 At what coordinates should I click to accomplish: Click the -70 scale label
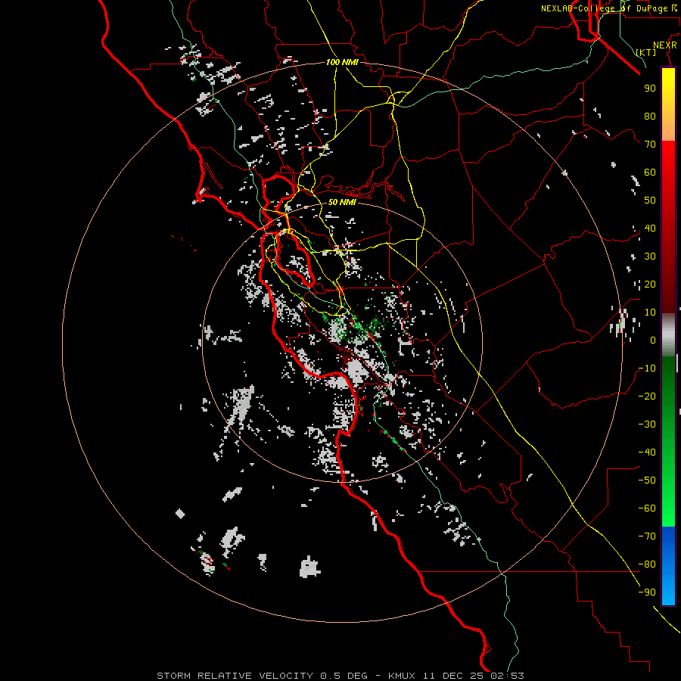pos(647,536)
